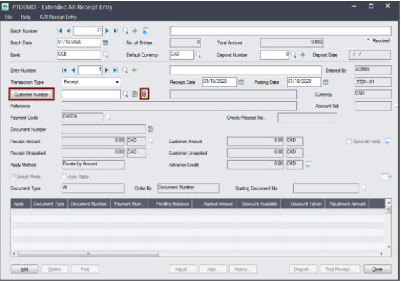
Task: Open the Customer Number finder magnifier
Action: click(x=126, y=94)
